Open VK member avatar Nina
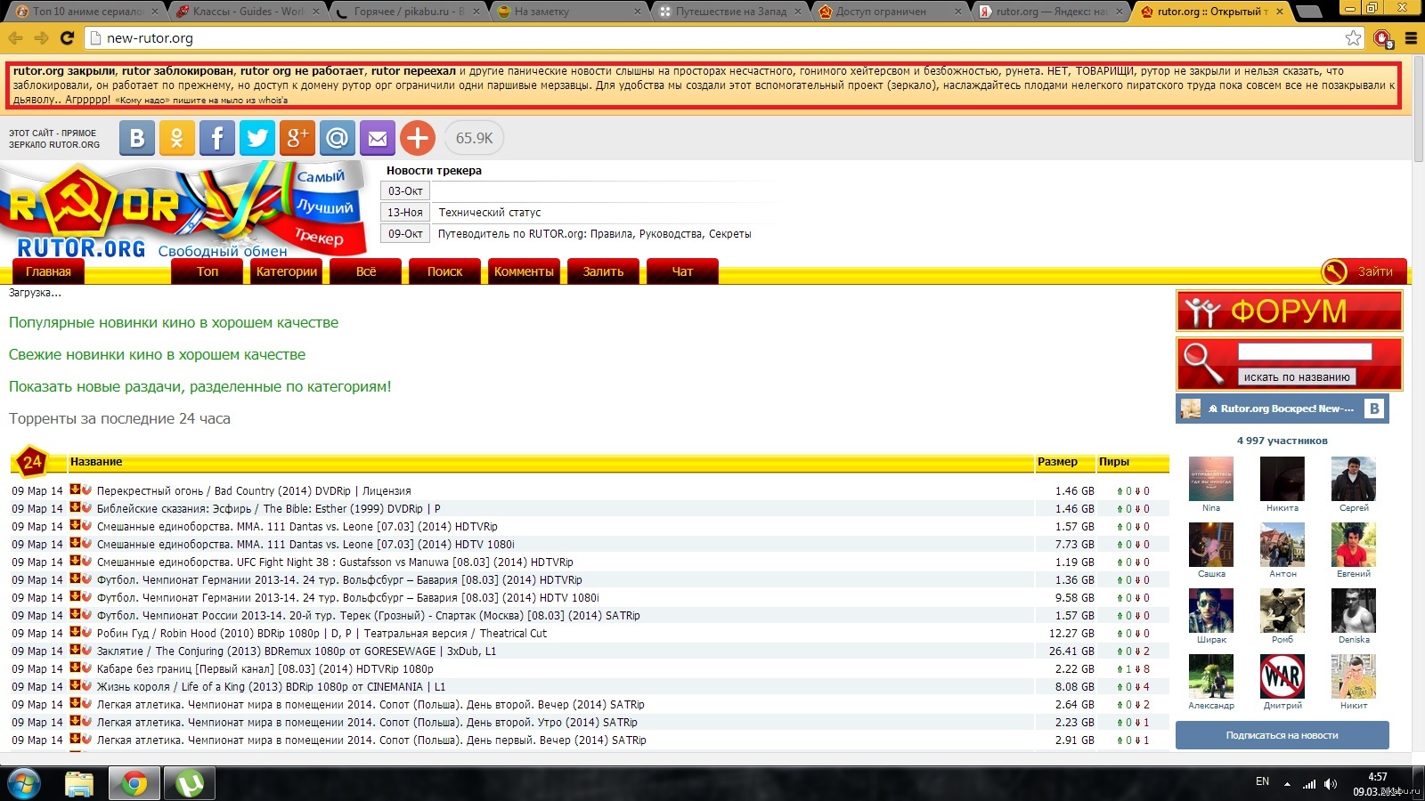Image resolution: width=1425 pixels, height=801 pixels. pyautogui.click(x=1211, y=479)
